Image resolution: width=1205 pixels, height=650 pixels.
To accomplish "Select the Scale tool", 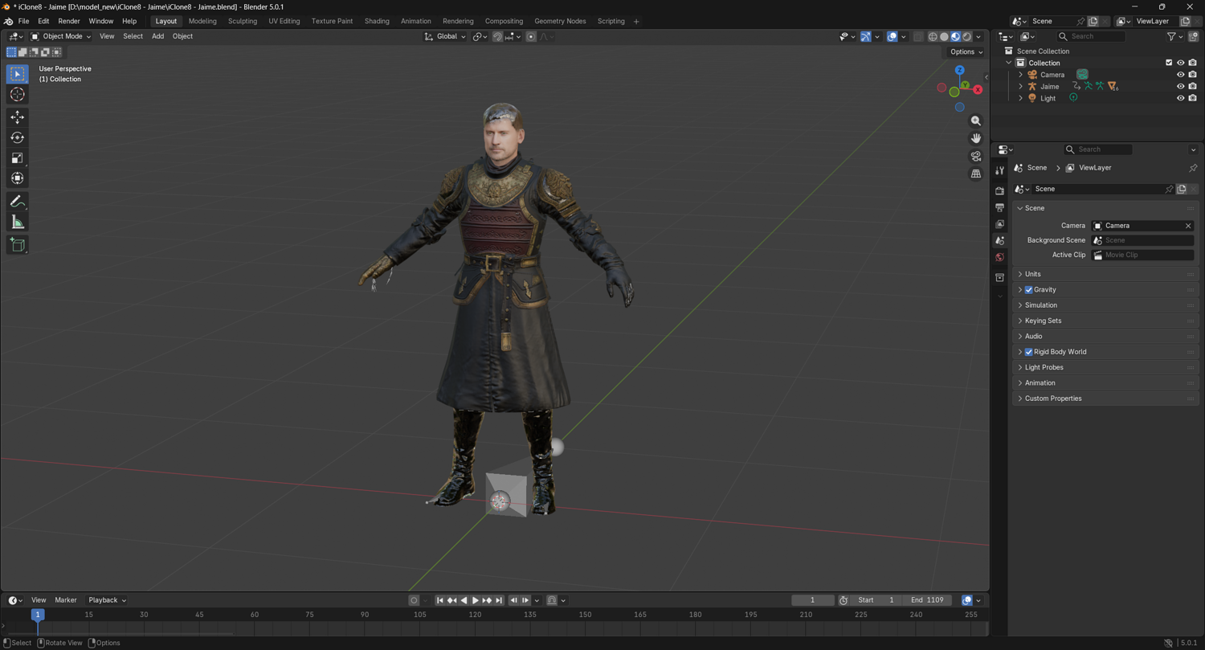I will point(18,158).
